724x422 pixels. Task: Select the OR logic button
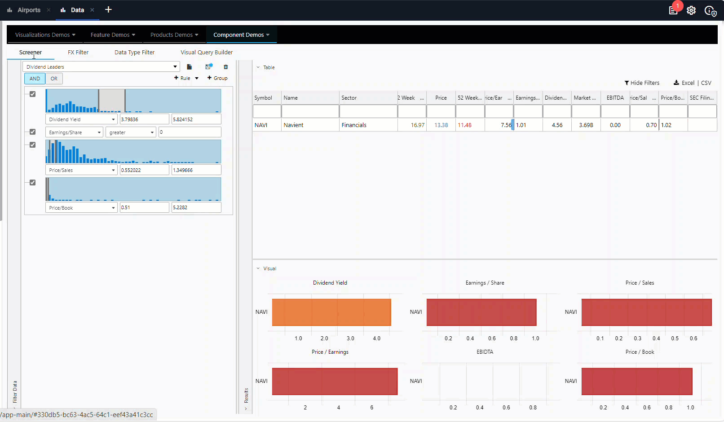click(54, 79)
